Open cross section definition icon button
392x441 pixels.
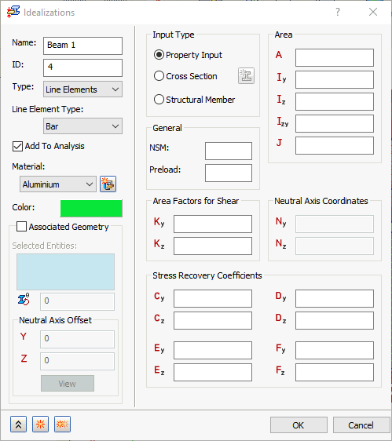(246, 75)
